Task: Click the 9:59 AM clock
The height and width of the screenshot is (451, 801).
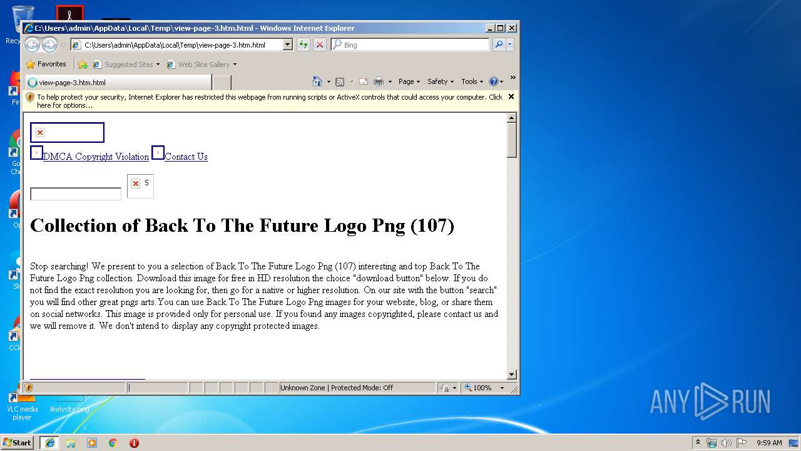Action: click(x=769, y=443)
